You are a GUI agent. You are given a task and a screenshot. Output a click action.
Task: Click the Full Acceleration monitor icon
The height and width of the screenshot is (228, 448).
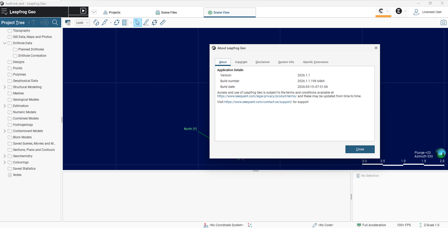coord(359,225)
